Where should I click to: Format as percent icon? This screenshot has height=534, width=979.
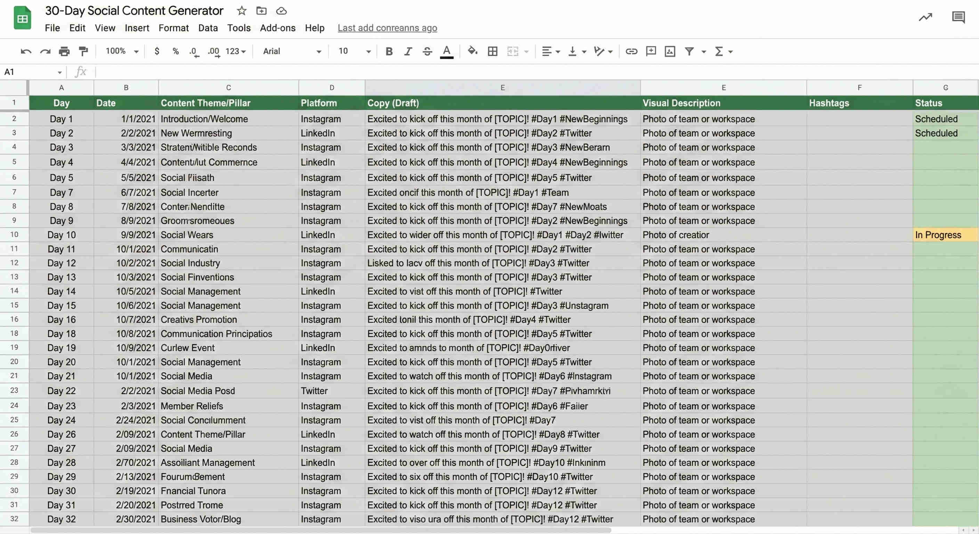pos(176,51)
